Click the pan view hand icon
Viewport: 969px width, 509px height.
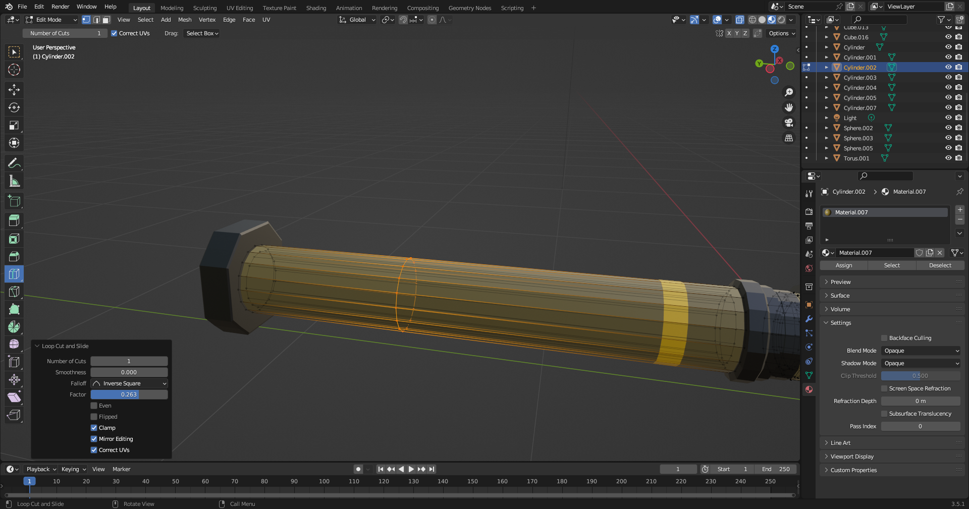point(789,107)
